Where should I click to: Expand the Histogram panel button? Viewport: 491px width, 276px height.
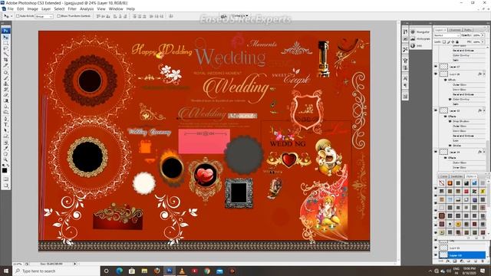(x=420, y=39)
